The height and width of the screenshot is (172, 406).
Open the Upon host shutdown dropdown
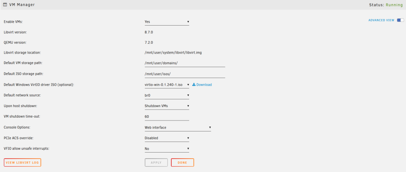click(167, 106)
